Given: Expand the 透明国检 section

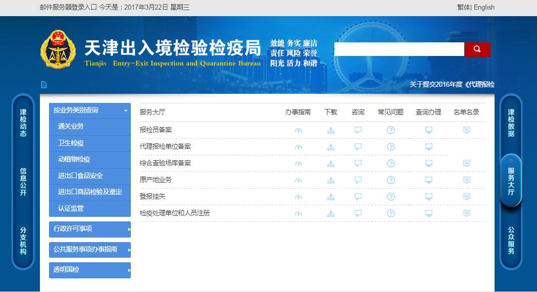Looking at the screenshot, I should (89, 270).
